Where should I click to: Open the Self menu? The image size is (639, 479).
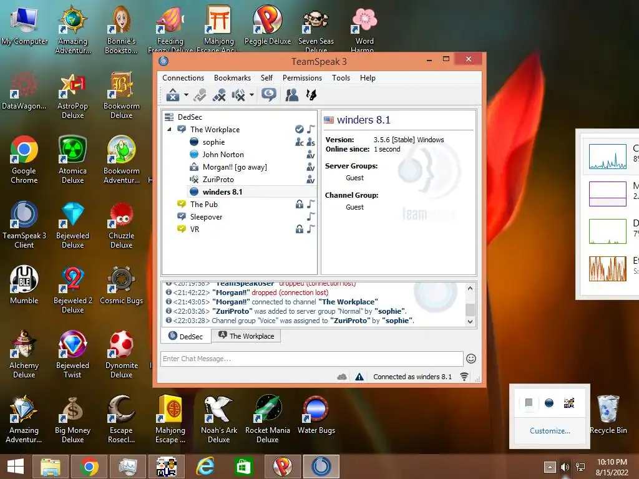point(266,78)
